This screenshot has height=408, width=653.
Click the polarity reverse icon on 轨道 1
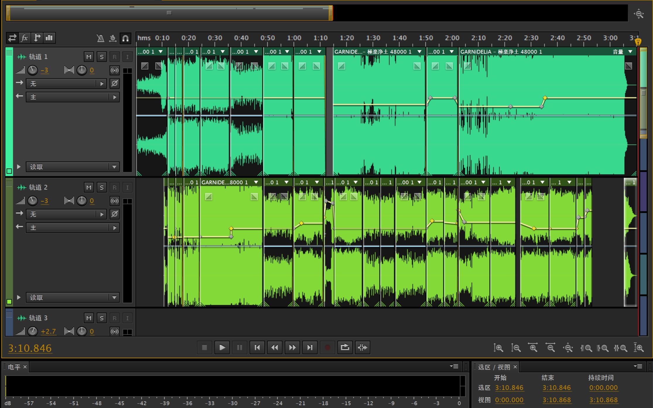point(114,83)
